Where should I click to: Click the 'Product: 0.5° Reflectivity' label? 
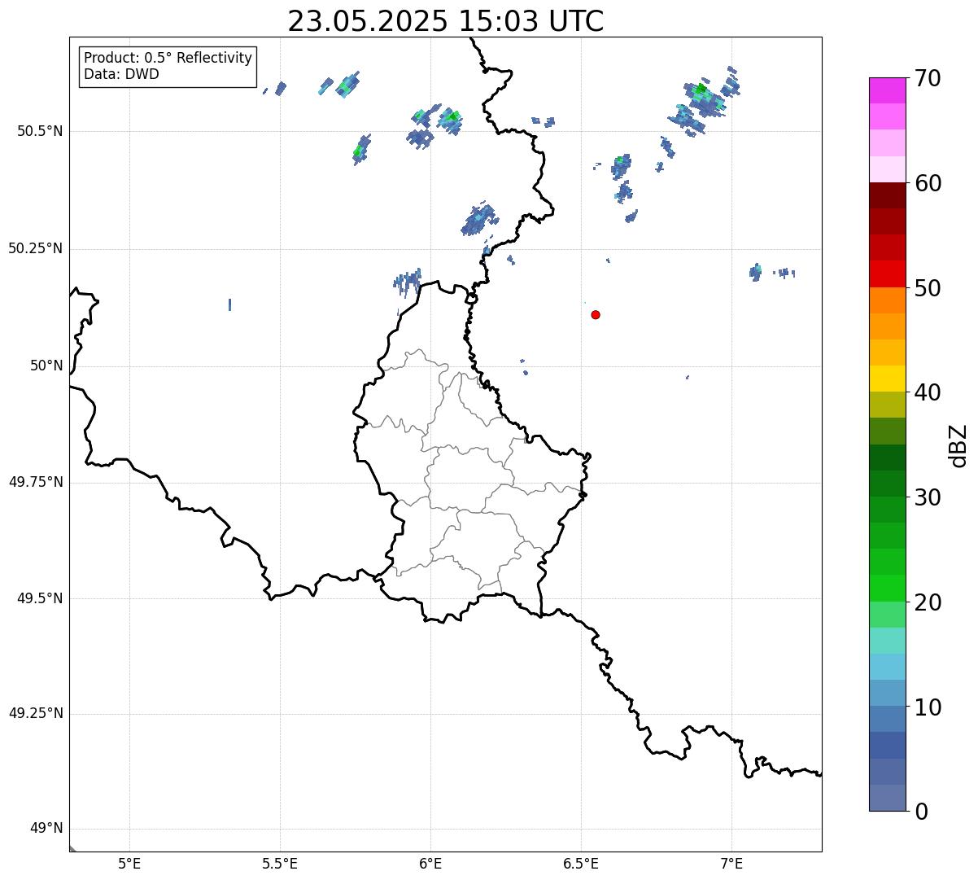pyautogui.click(x=168, y=59)
